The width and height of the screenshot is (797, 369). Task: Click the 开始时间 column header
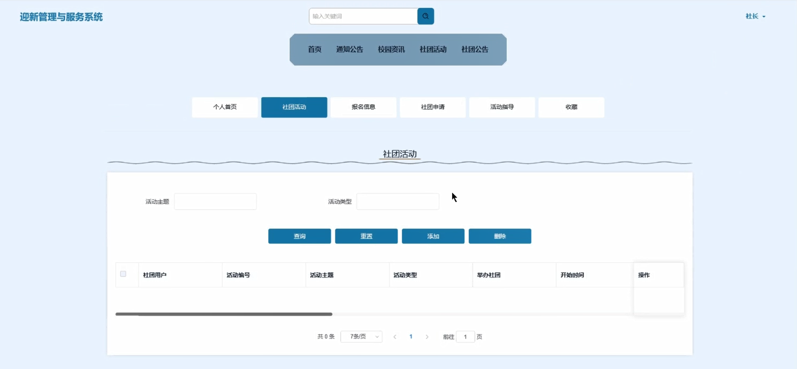pyautogui.click(x=595, y=275)
